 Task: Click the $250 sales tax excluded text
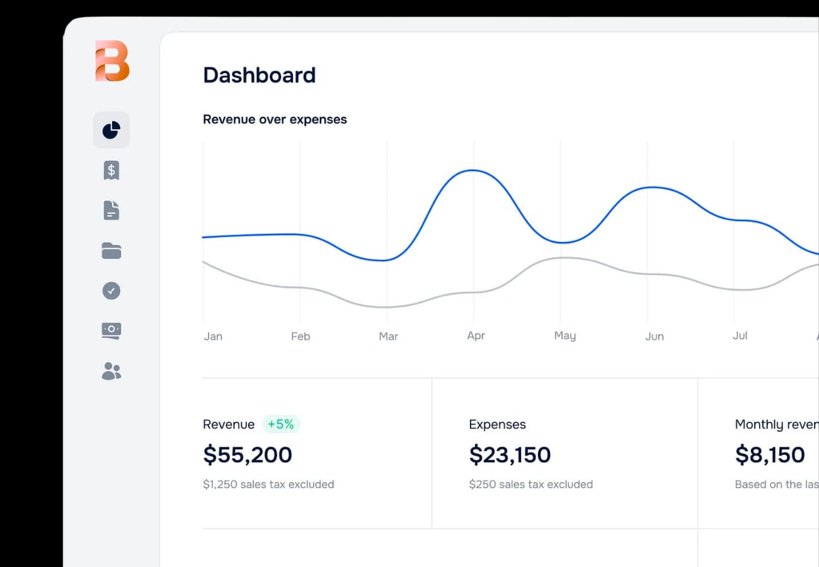click(x=530, y=484)
